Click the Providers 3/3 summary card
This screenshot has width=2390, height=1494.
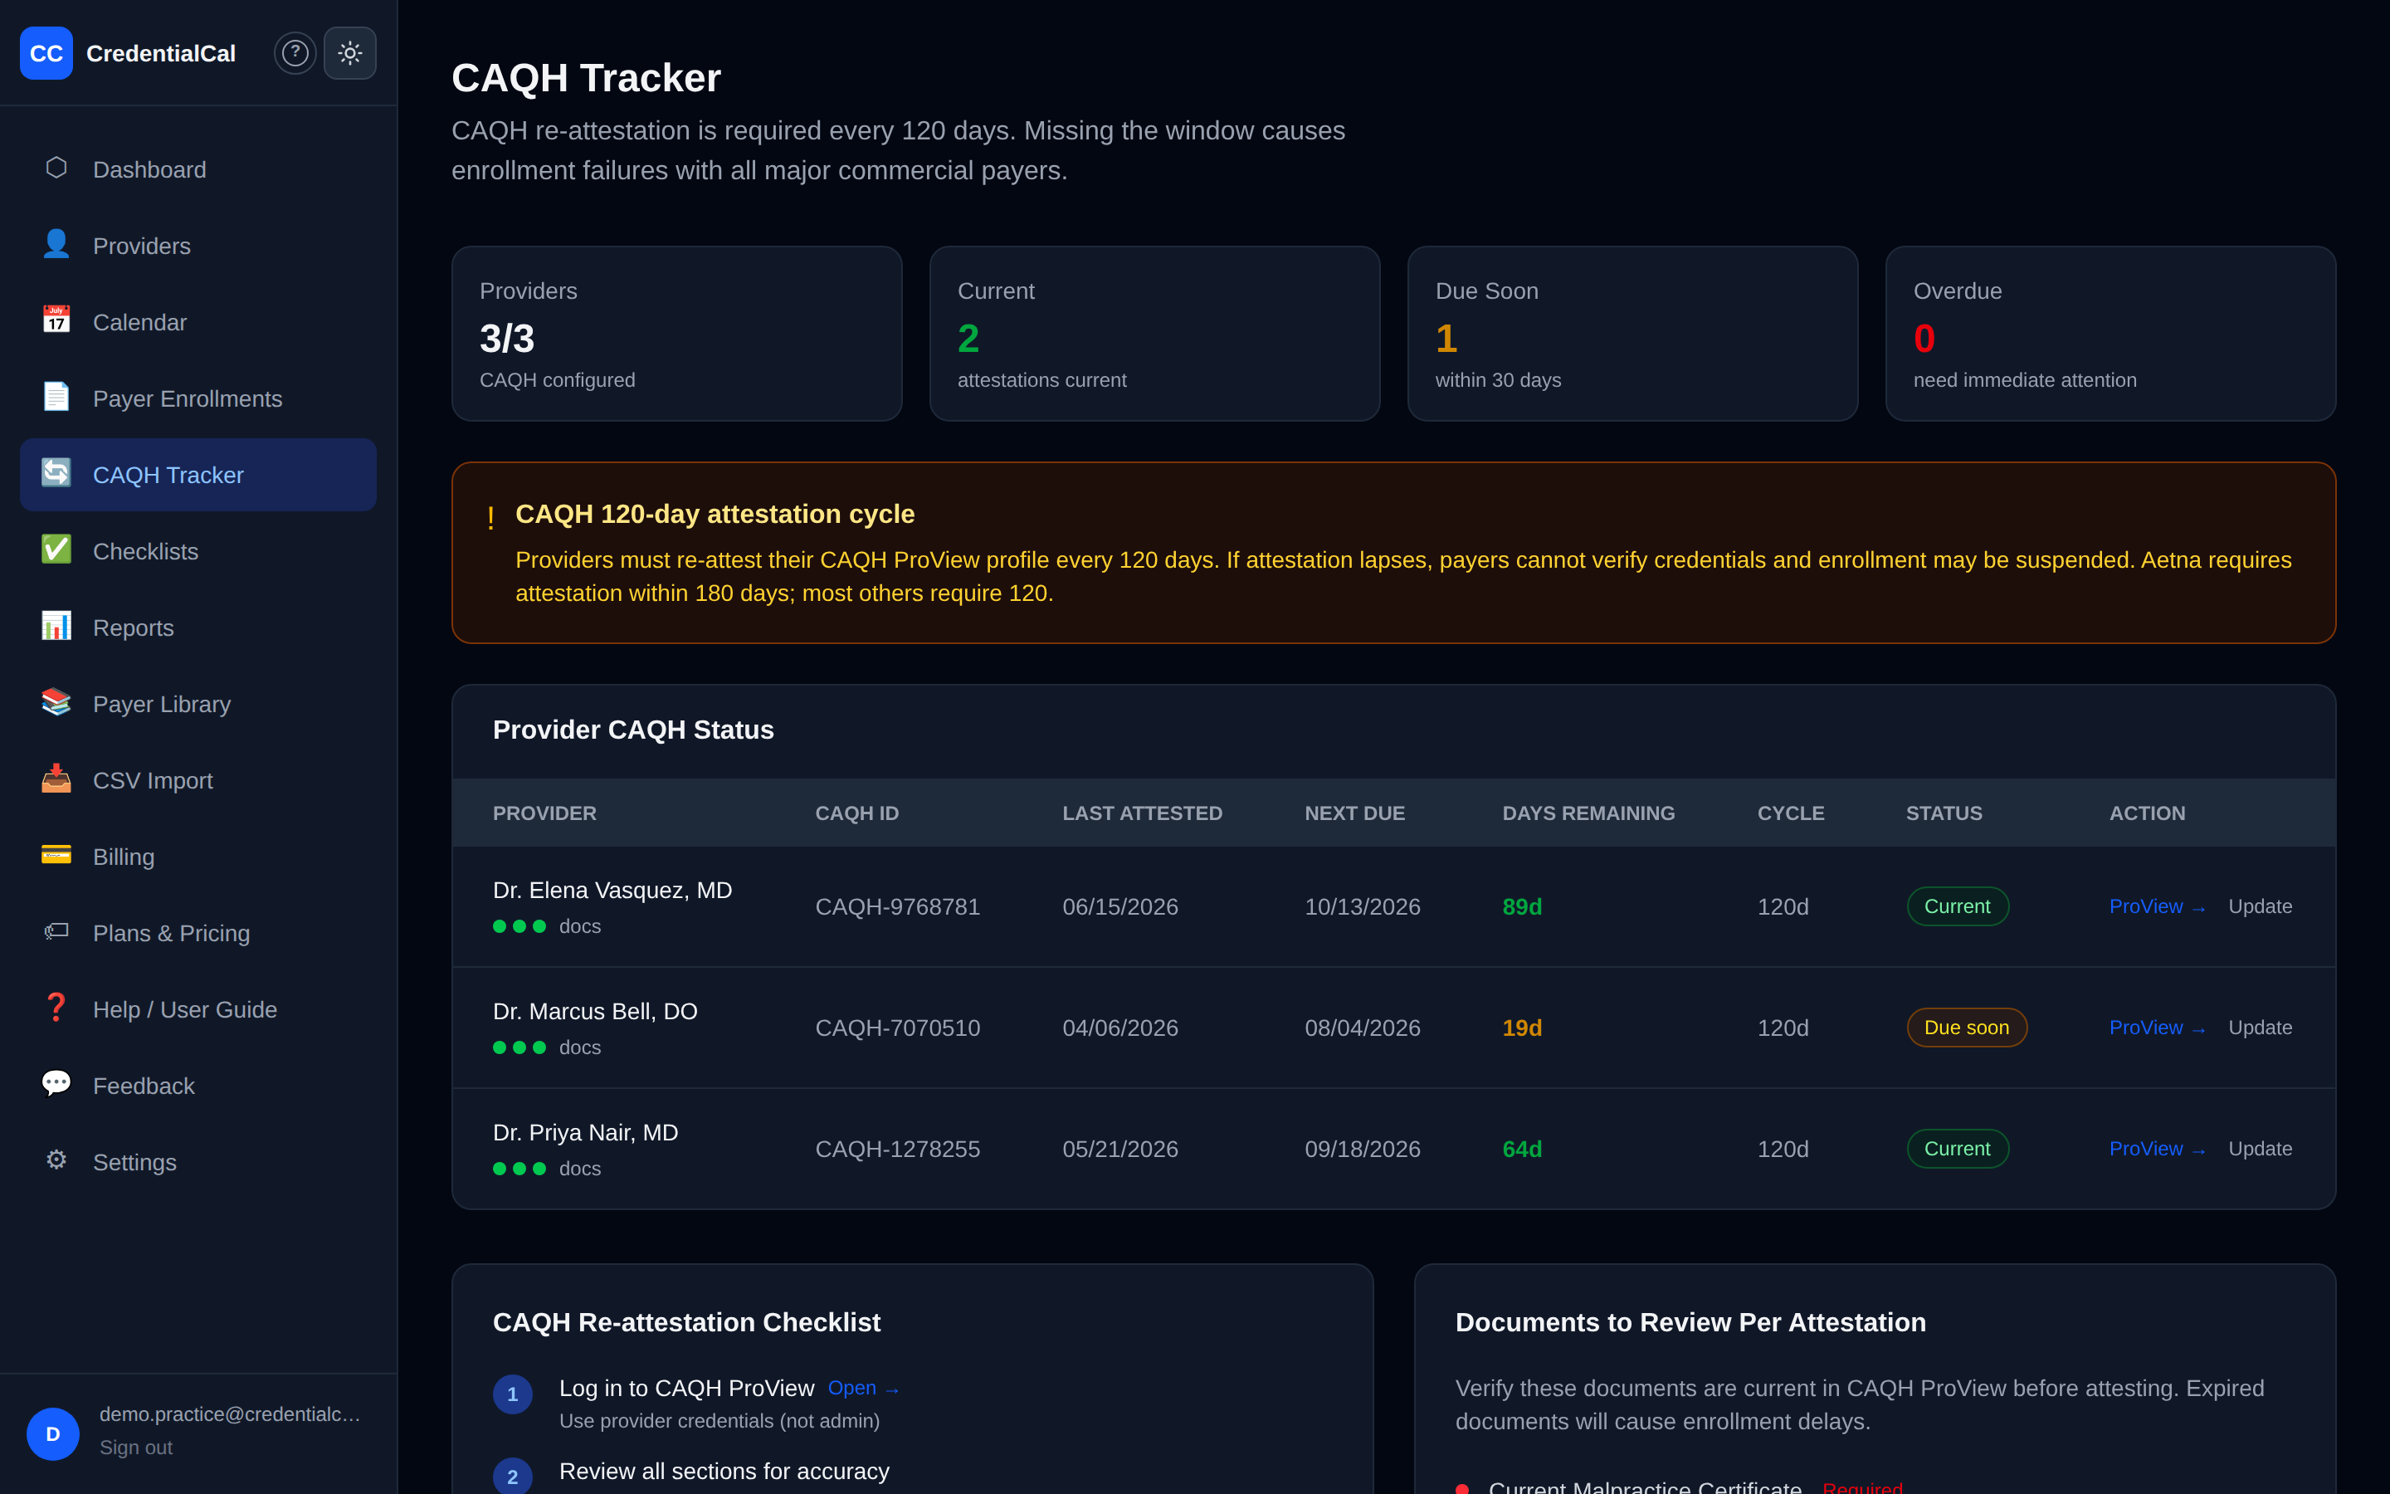pos(676,334)
